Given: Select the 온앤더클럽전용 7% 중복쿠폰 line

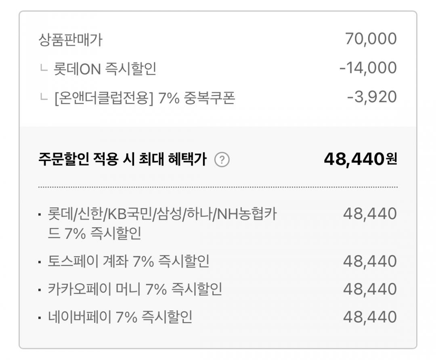Looking at the screenshot, I should [x=144, y=98].
